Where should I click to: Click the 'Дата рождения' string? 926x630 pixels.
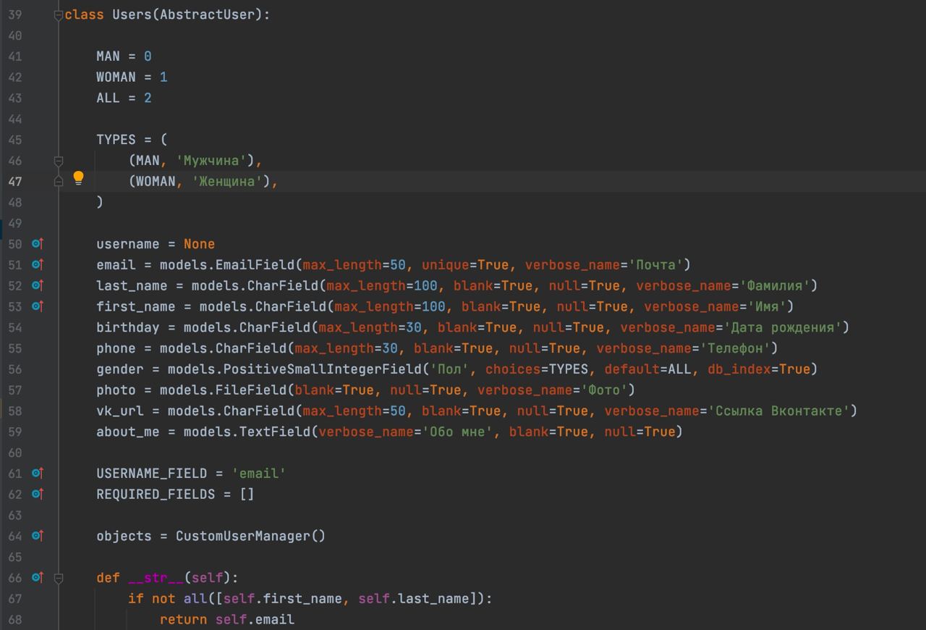click(783, 328)
